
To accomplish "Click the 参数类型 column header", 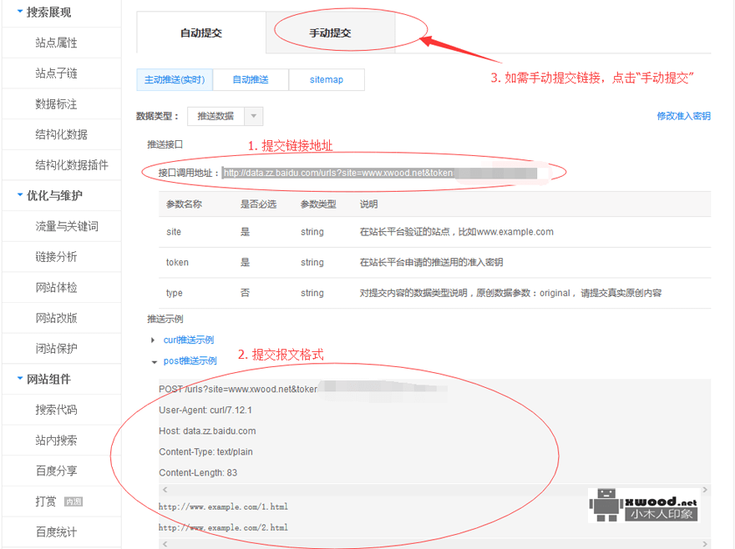I will (x=318, y=204).
